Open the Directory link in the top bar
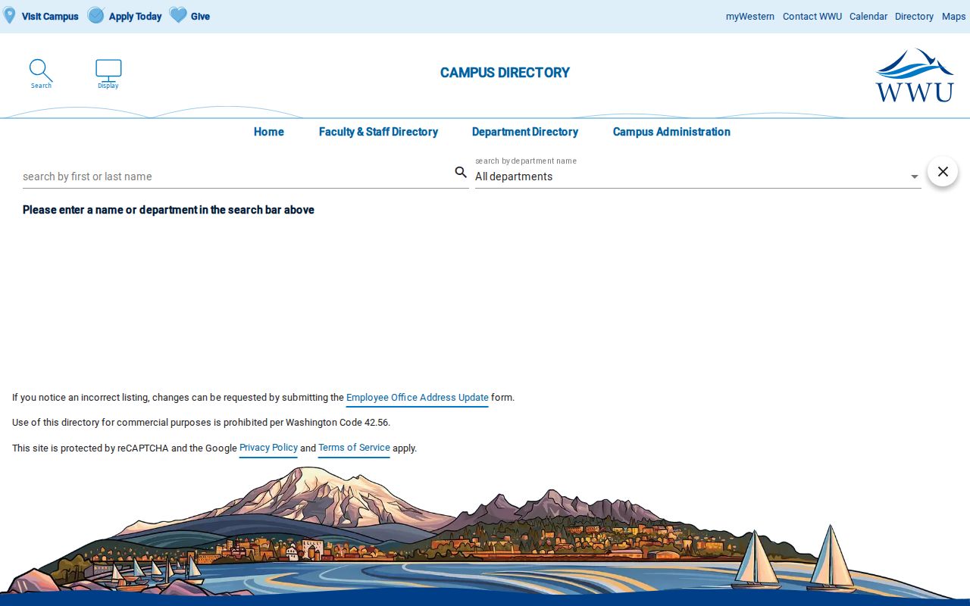Screen dimensions: 970x606 (x=914, y=16)
